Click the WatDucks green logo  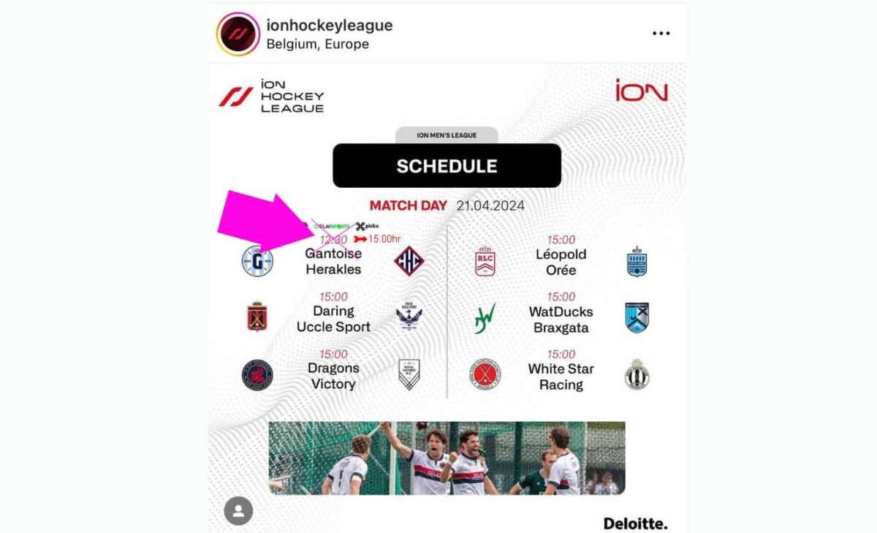click(485, 319)
